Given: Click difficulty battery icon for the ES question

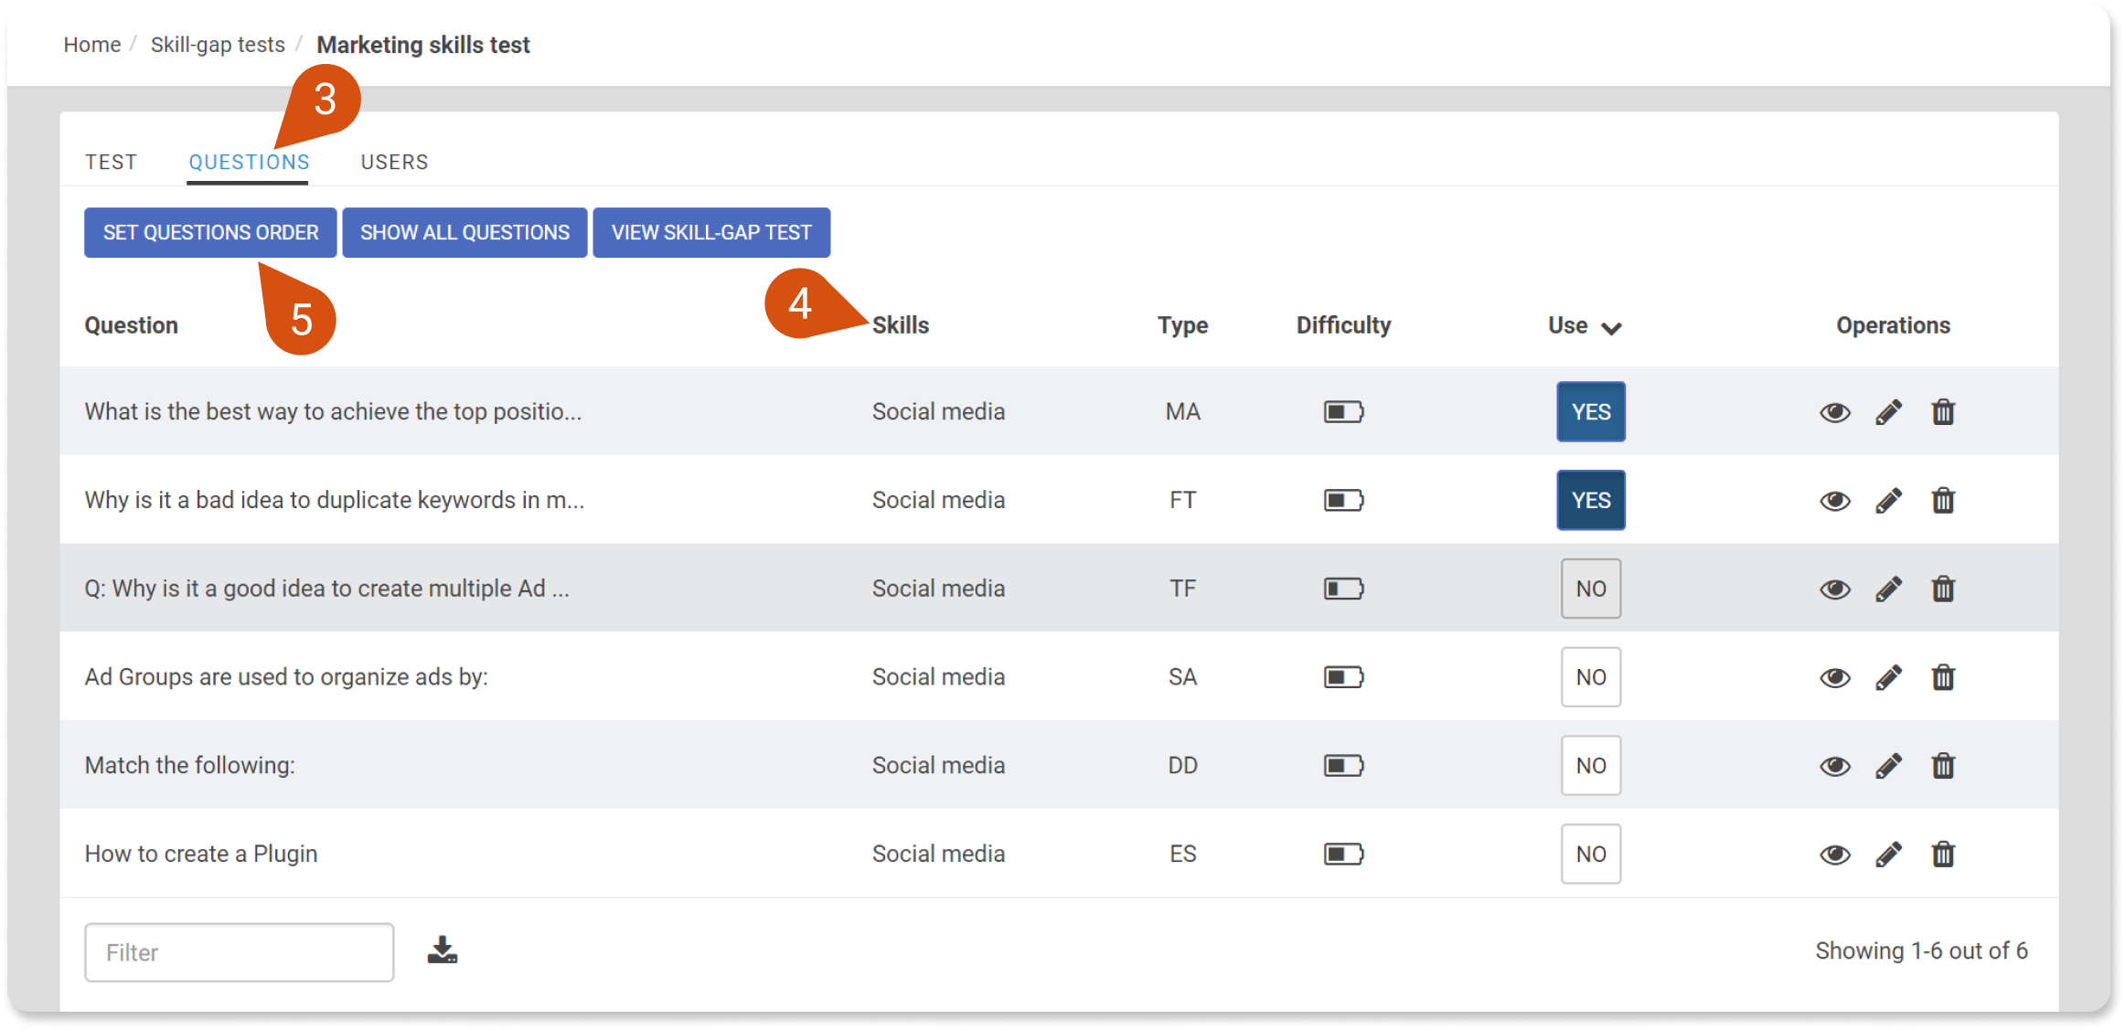Looking at the screenshot, I should (1343, 855).
